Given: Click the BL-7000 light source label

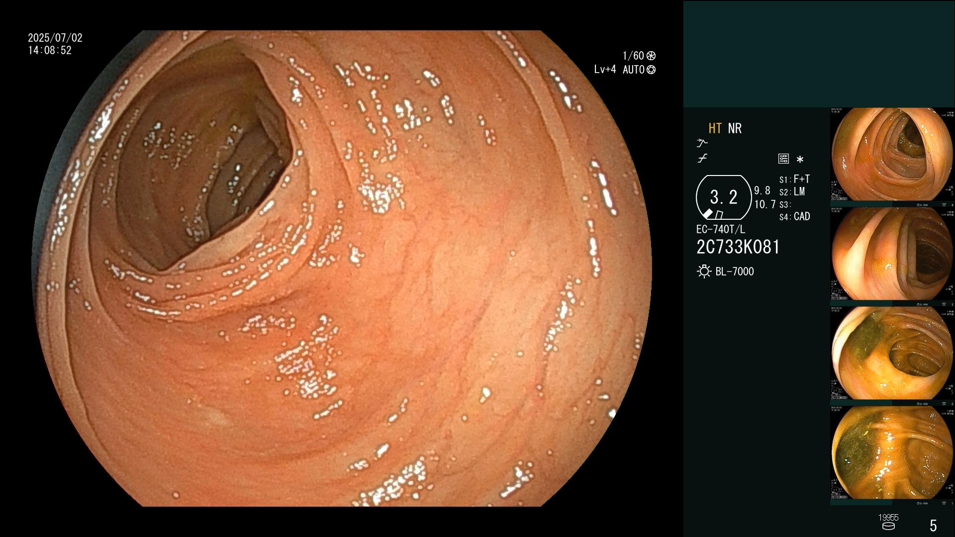Looking at the screenshot, I should [735, 271].
